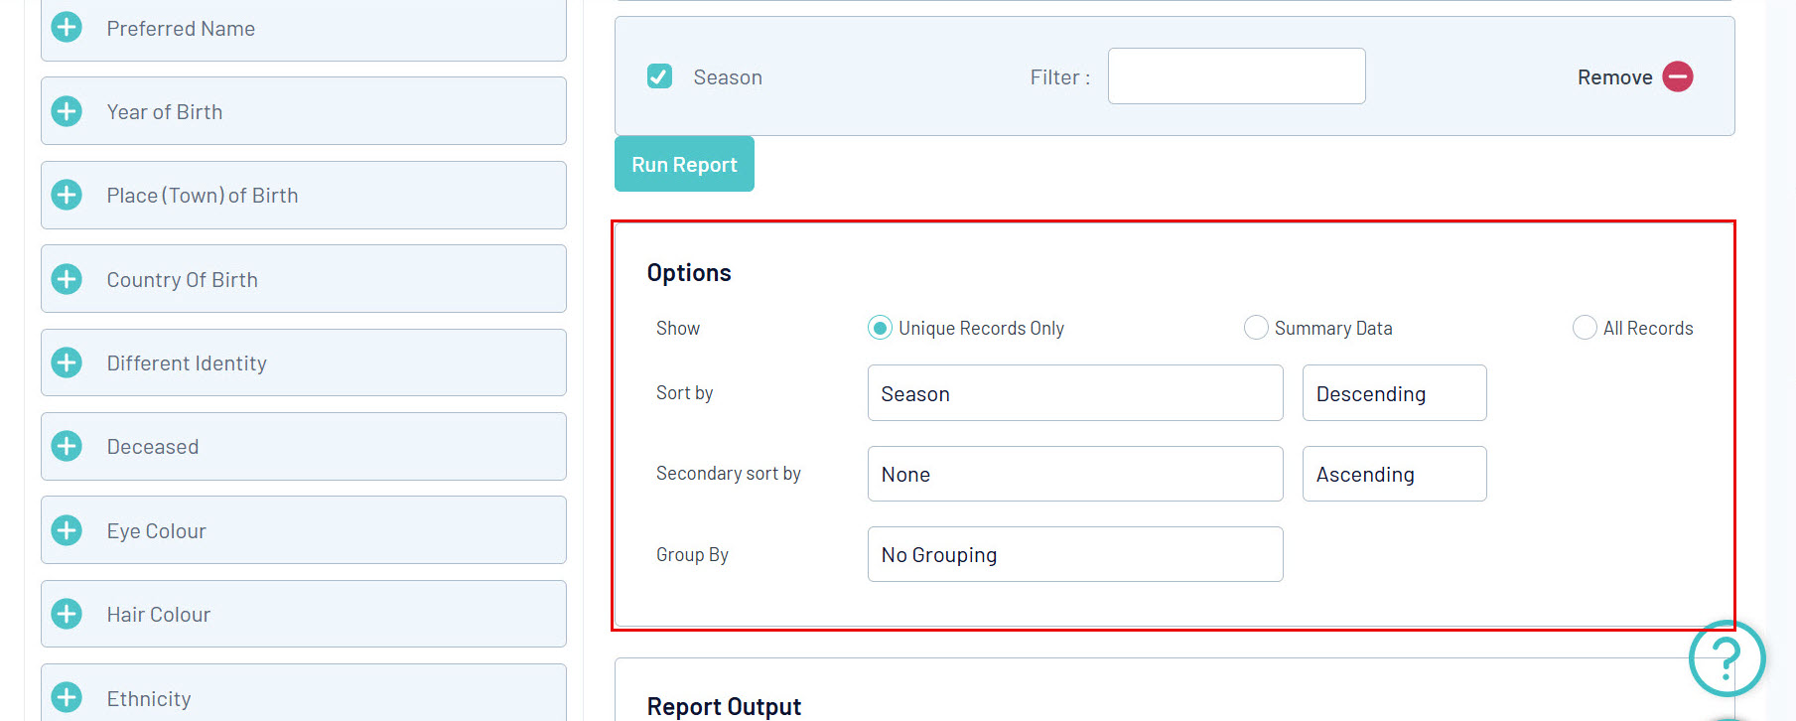Add Country Of Birth using plus icon
This screenshot has height=721, width=1796.
pyautogui.click(x=67, y=279)
